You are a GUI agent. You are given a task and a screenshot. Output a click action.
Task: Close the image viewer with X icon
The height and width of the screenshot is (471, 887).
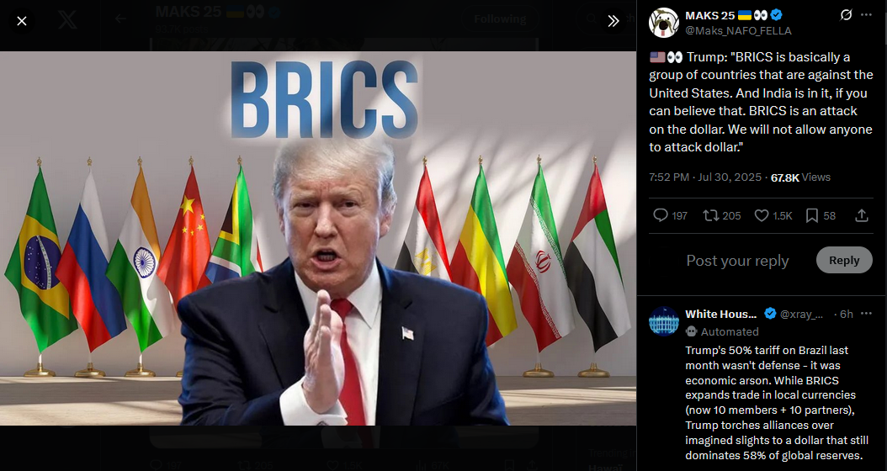(x=22, y=22)
